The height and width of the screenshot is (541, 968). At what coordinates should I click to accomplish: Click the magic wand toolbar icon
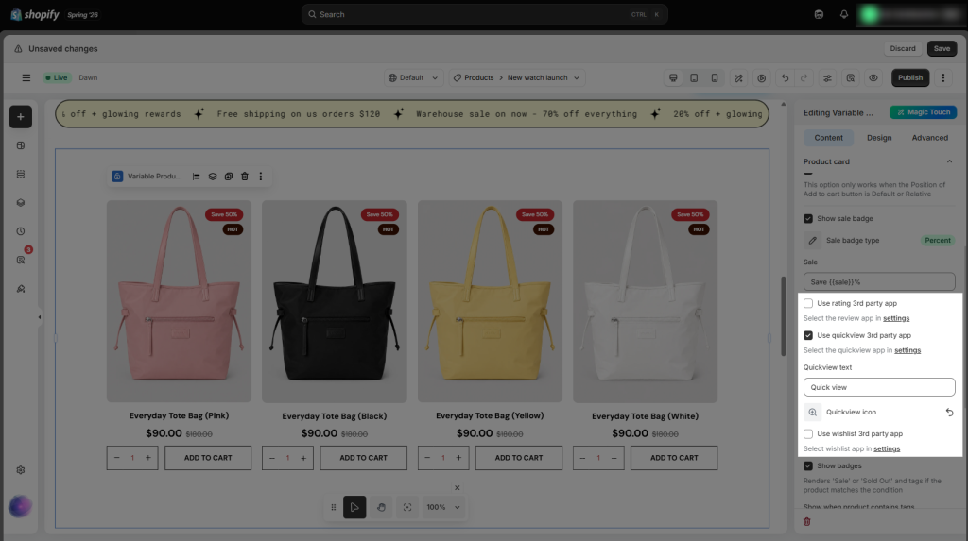point(738,77)
